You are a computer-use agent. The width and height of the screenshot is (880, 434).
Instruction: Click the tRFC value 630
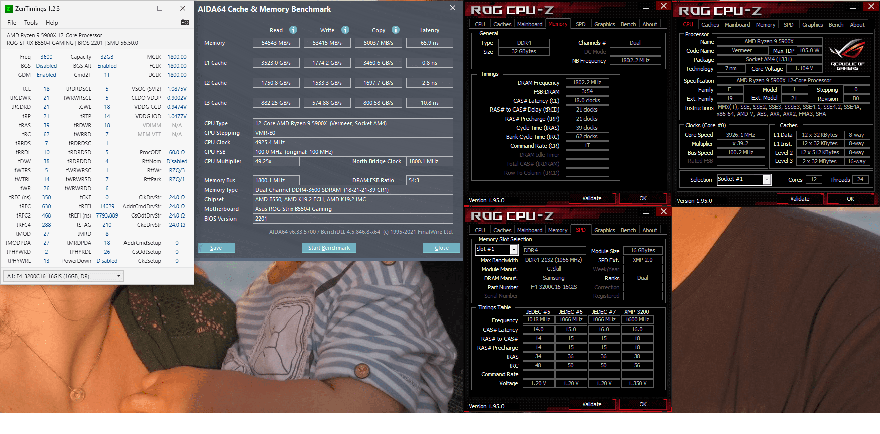(46, 206)
